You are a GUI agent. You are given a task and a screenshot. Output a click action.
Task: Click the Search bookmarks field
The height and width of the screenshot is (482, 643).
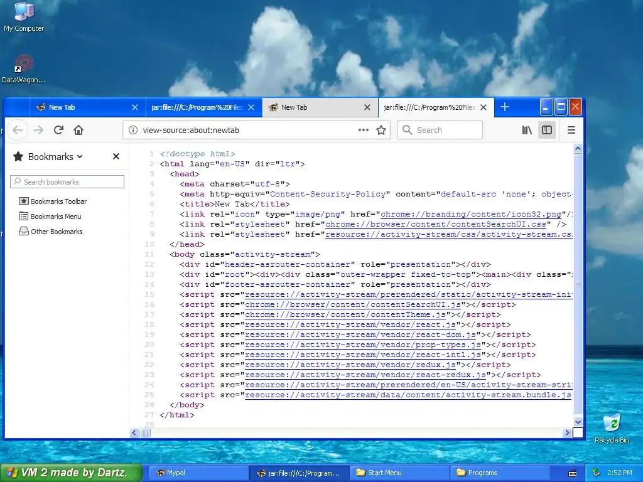pyautogui.click(x=67, y=181)
